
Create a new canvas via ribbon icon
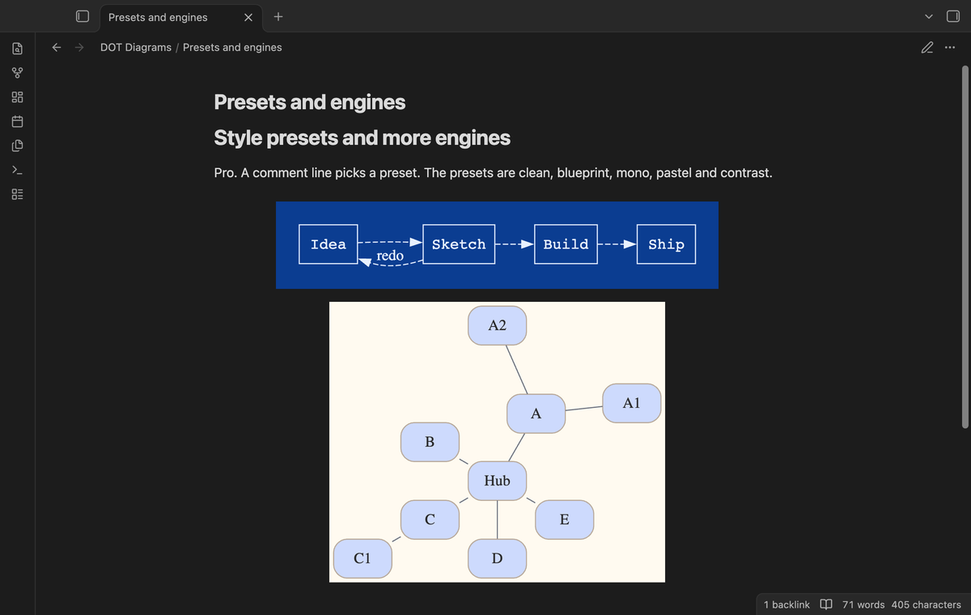[x=17, y=98]
